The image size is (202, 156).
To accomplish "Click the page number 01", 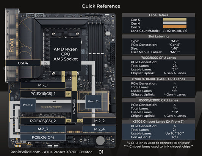I will pos(101,152).
